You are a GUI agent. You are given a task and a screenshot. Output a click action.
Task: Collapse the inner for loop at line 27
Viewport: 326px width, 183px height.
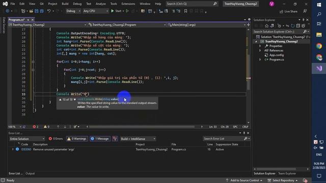[x=33, y=70]
